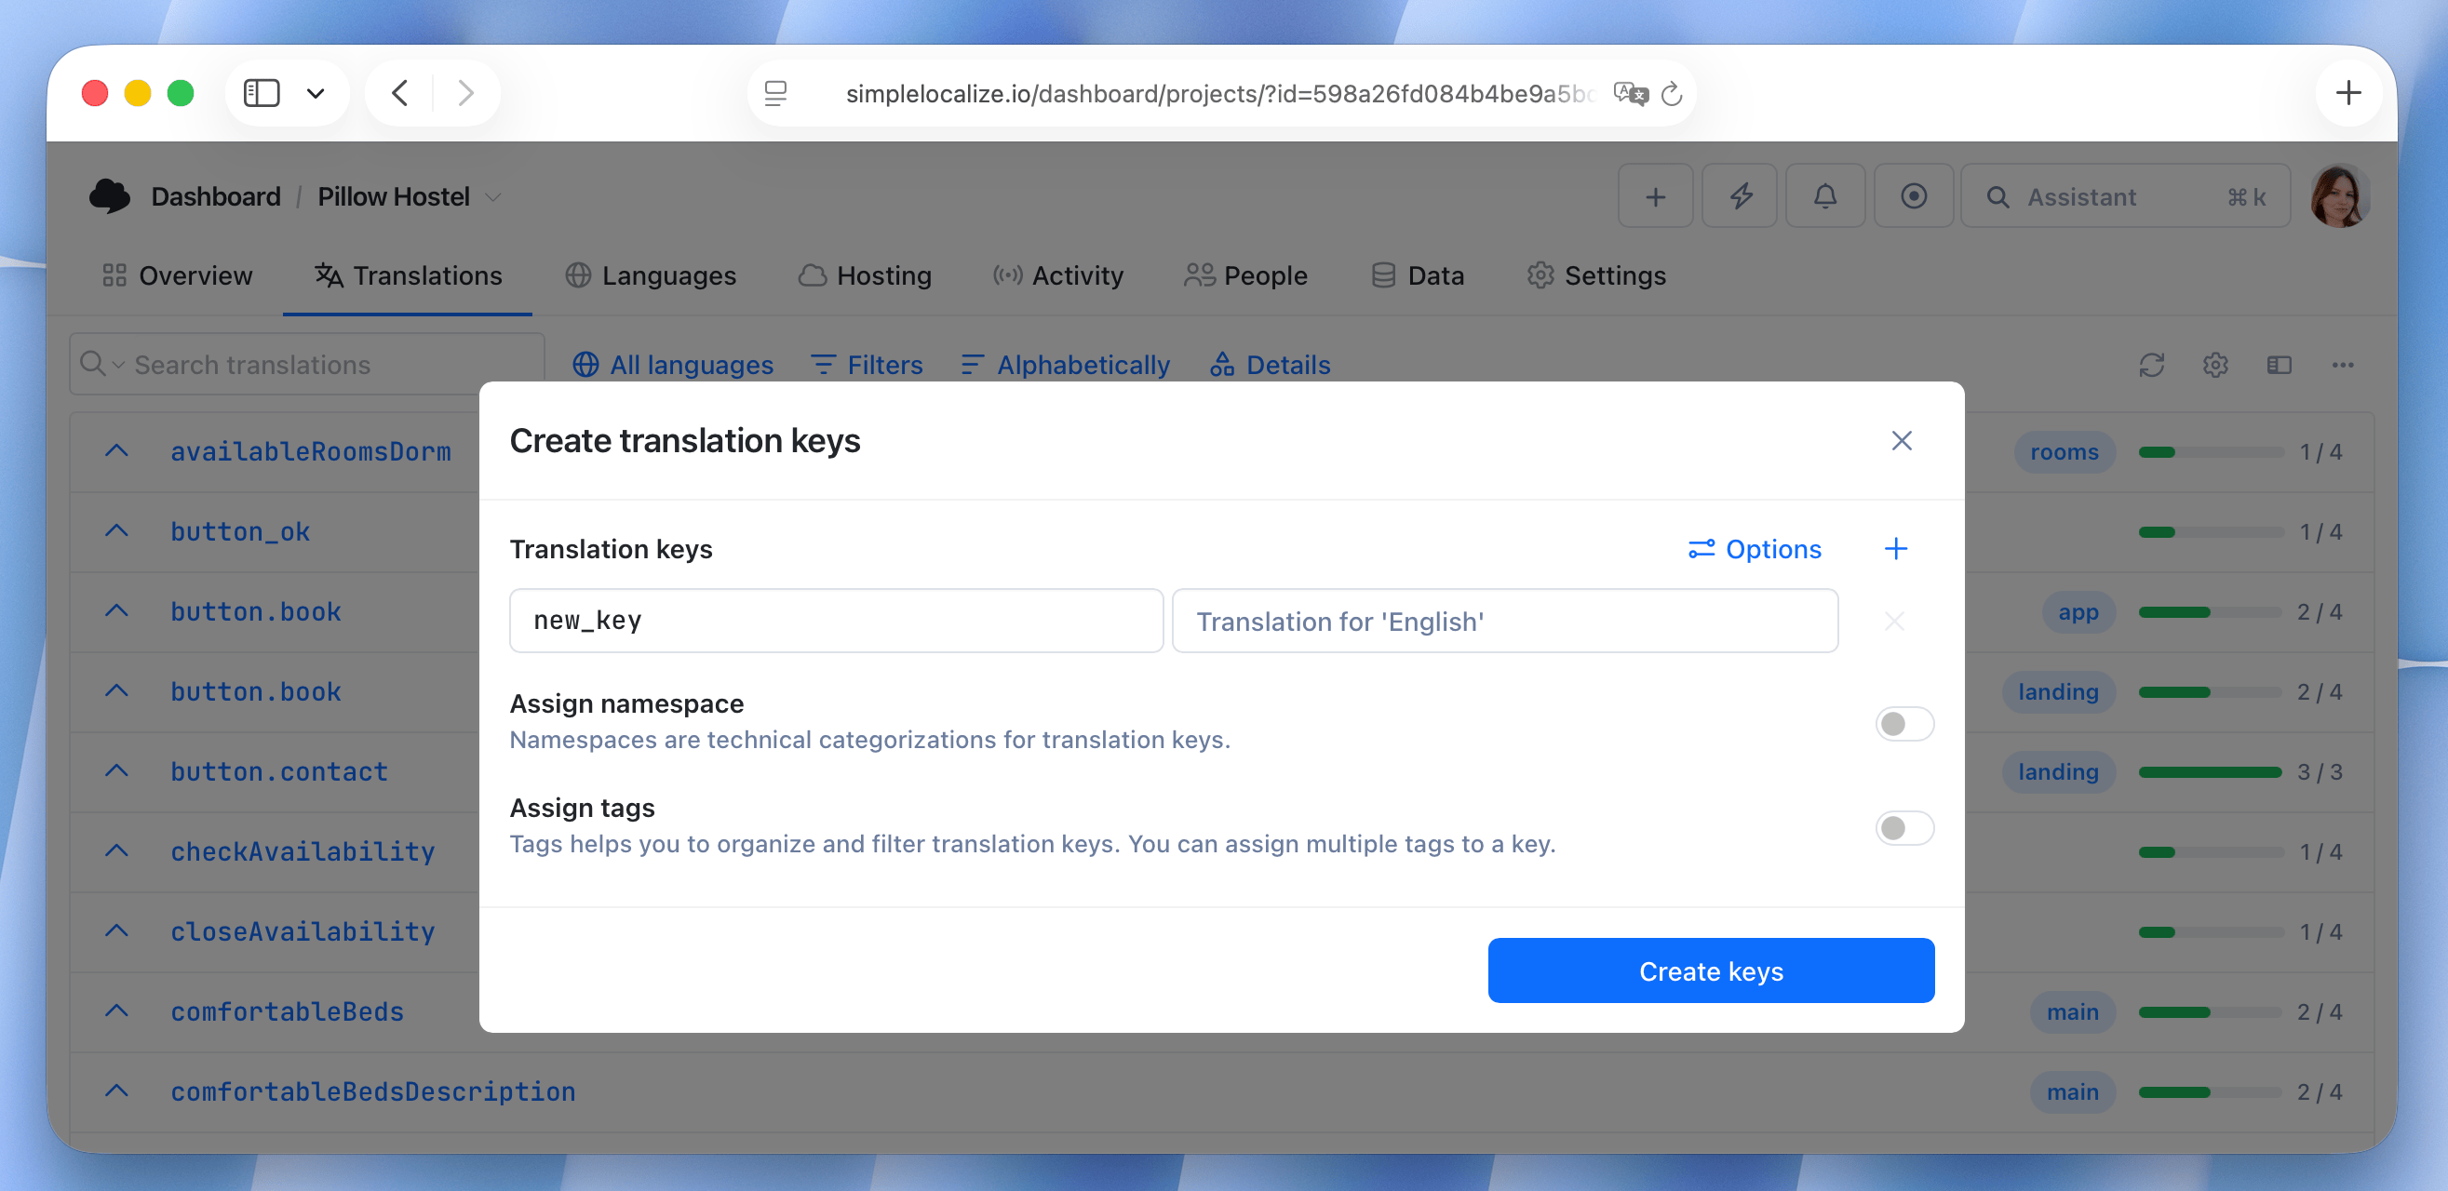
Task: Click the Create keys button
Action: 1711,970
